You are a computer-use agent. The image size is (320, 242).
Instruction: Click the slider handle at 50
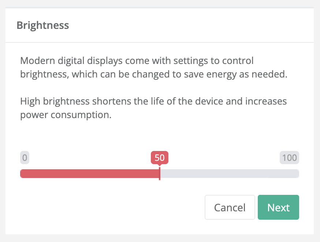coord(160,174)
